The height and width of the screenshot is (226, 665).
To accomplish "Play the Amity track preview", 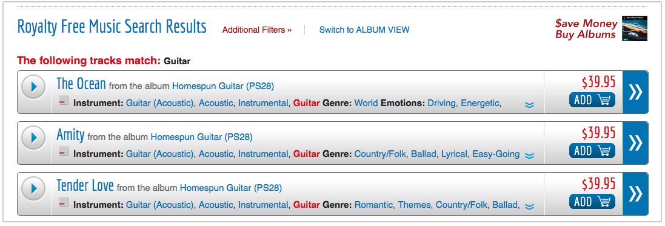I will [33, 138].
